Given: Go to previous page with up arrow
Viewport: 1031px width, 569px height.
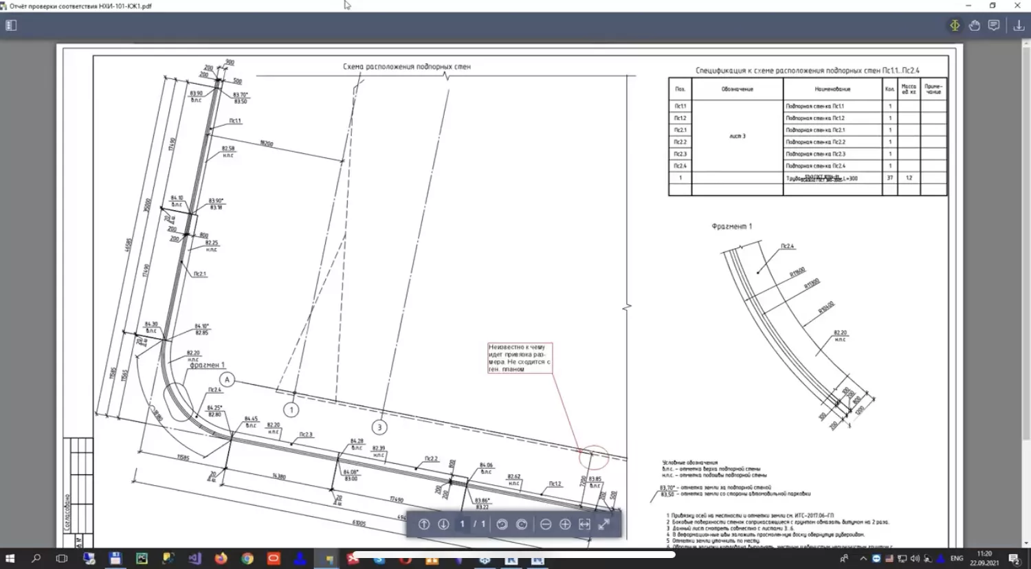Looking at the screenshot, I should coord(424,524).
